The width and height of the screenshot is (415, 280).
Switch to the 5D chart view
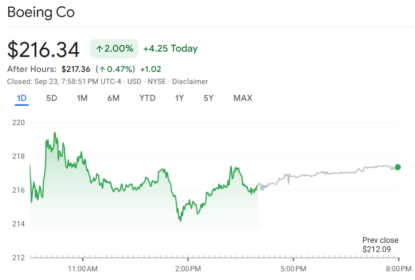tap(52, 98)
